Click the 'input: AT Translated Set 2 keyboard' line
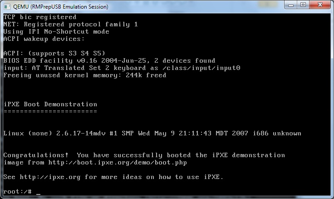The image size is (334, 199). (x=122, y=68)
